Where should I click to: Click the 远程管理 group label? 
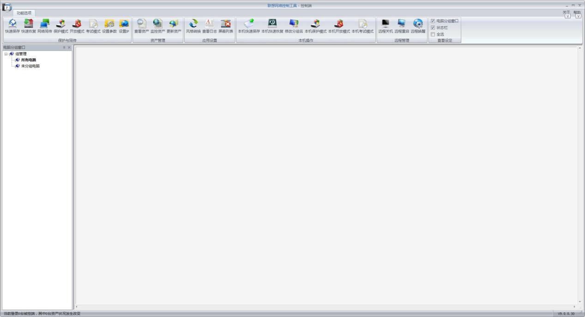click(402, 41)
